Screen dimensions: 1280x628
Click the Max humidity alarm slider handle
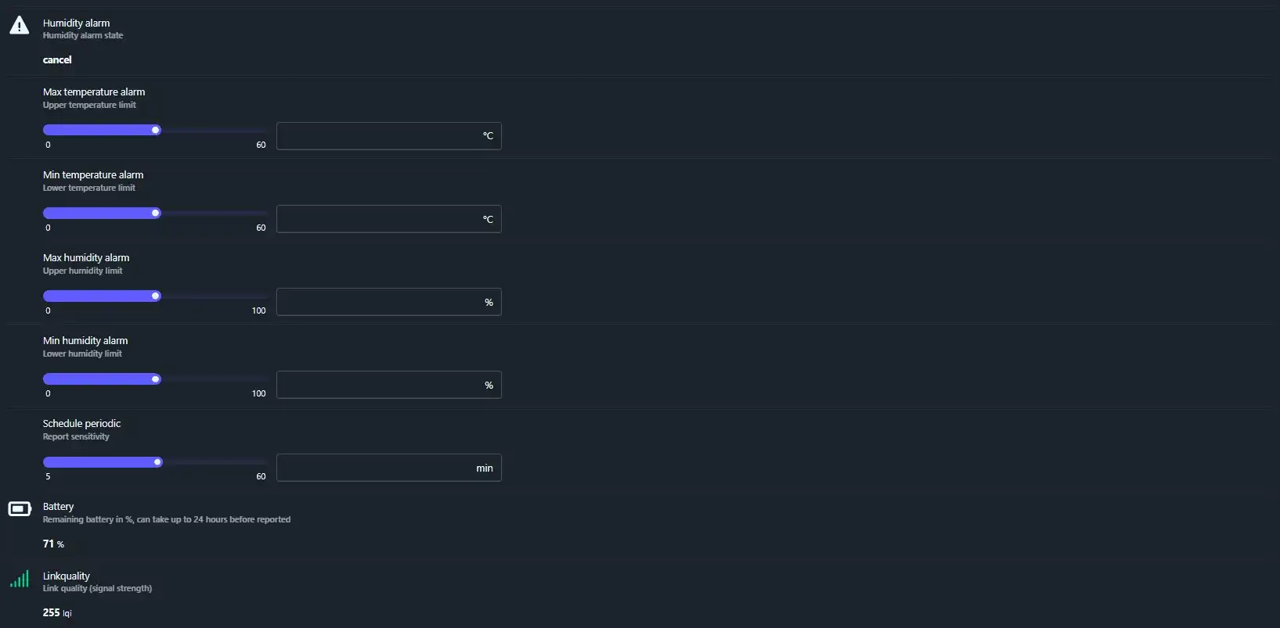pyautogui.click(x=156, y=296)
